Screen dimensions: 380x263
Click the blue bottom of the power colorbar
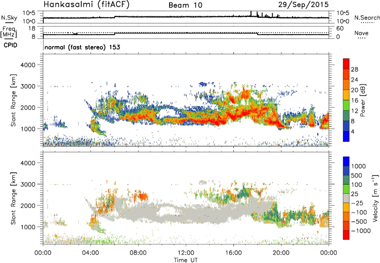click(x=346, y=136)
